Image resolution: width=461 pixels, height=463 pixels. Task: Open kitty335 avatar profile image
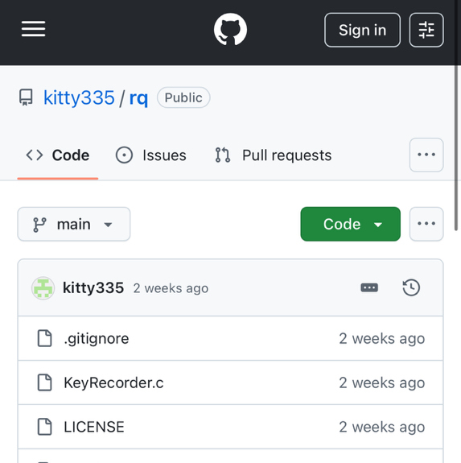(x=43, y=288)
